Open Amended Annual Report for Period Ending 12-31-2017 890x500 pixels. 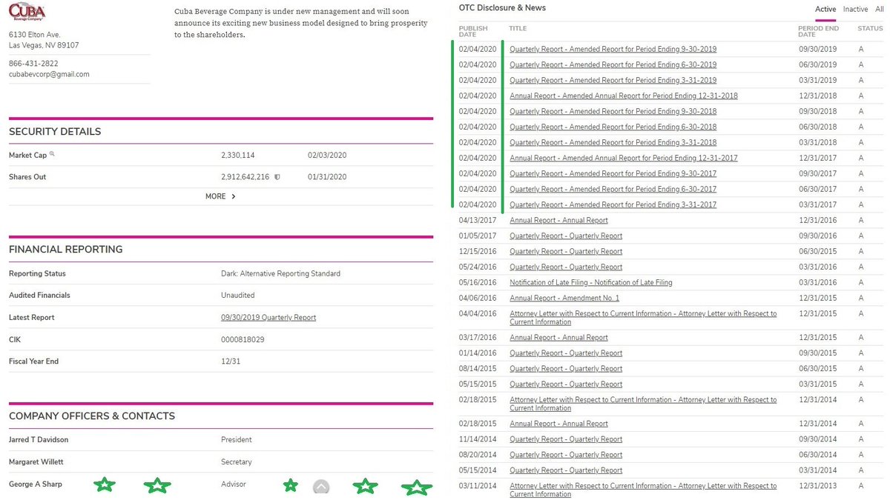[623, 158]
